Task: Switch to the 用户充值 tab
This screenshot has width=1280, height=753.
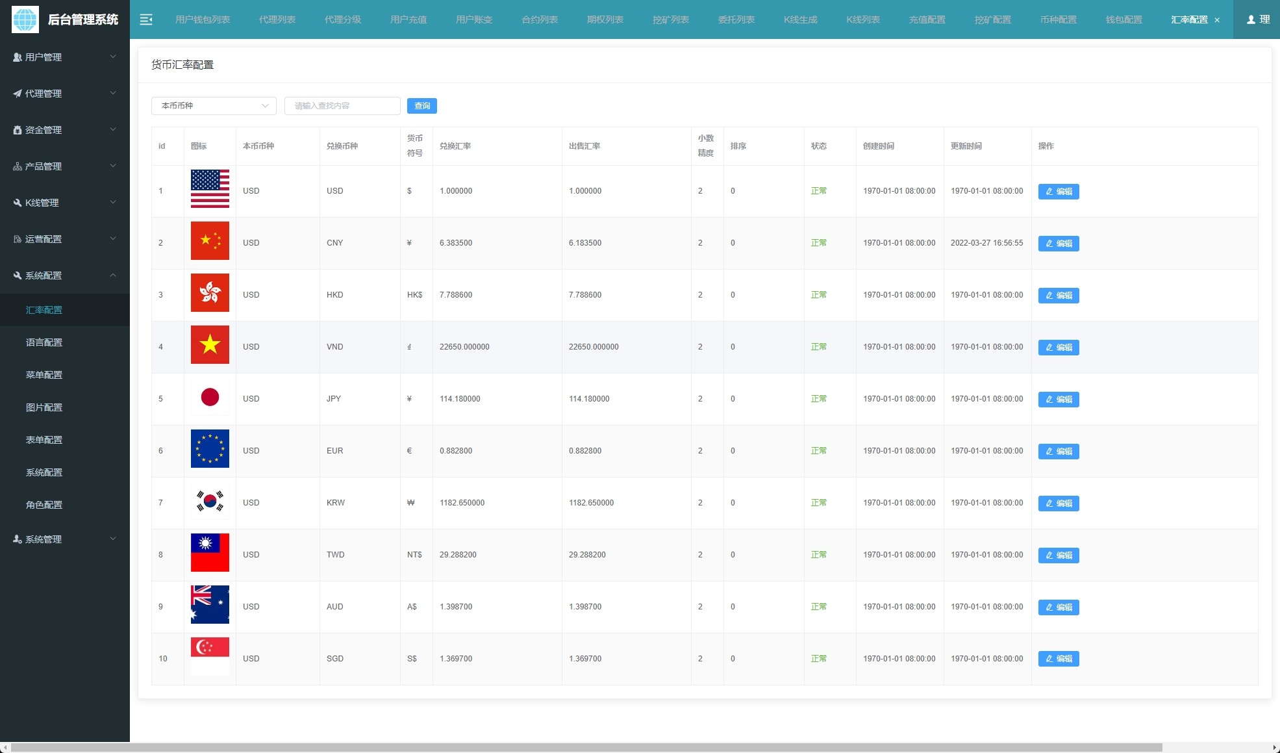Action: tap(408, 19)
